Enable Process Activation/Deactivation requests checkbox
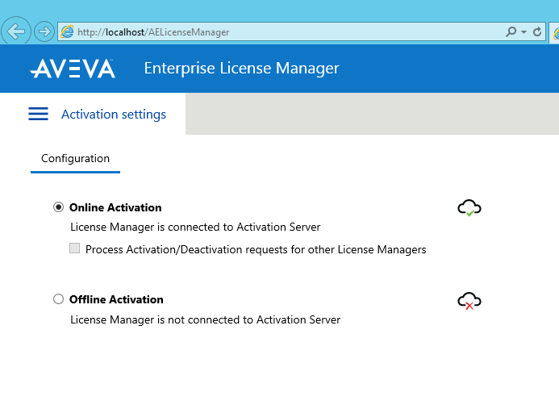Screen dimensions: 559x409 (x=74, y=248)
